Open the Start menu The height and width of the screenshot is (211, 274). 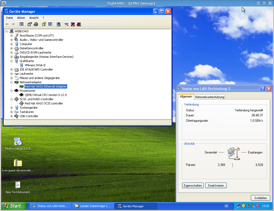14,206
